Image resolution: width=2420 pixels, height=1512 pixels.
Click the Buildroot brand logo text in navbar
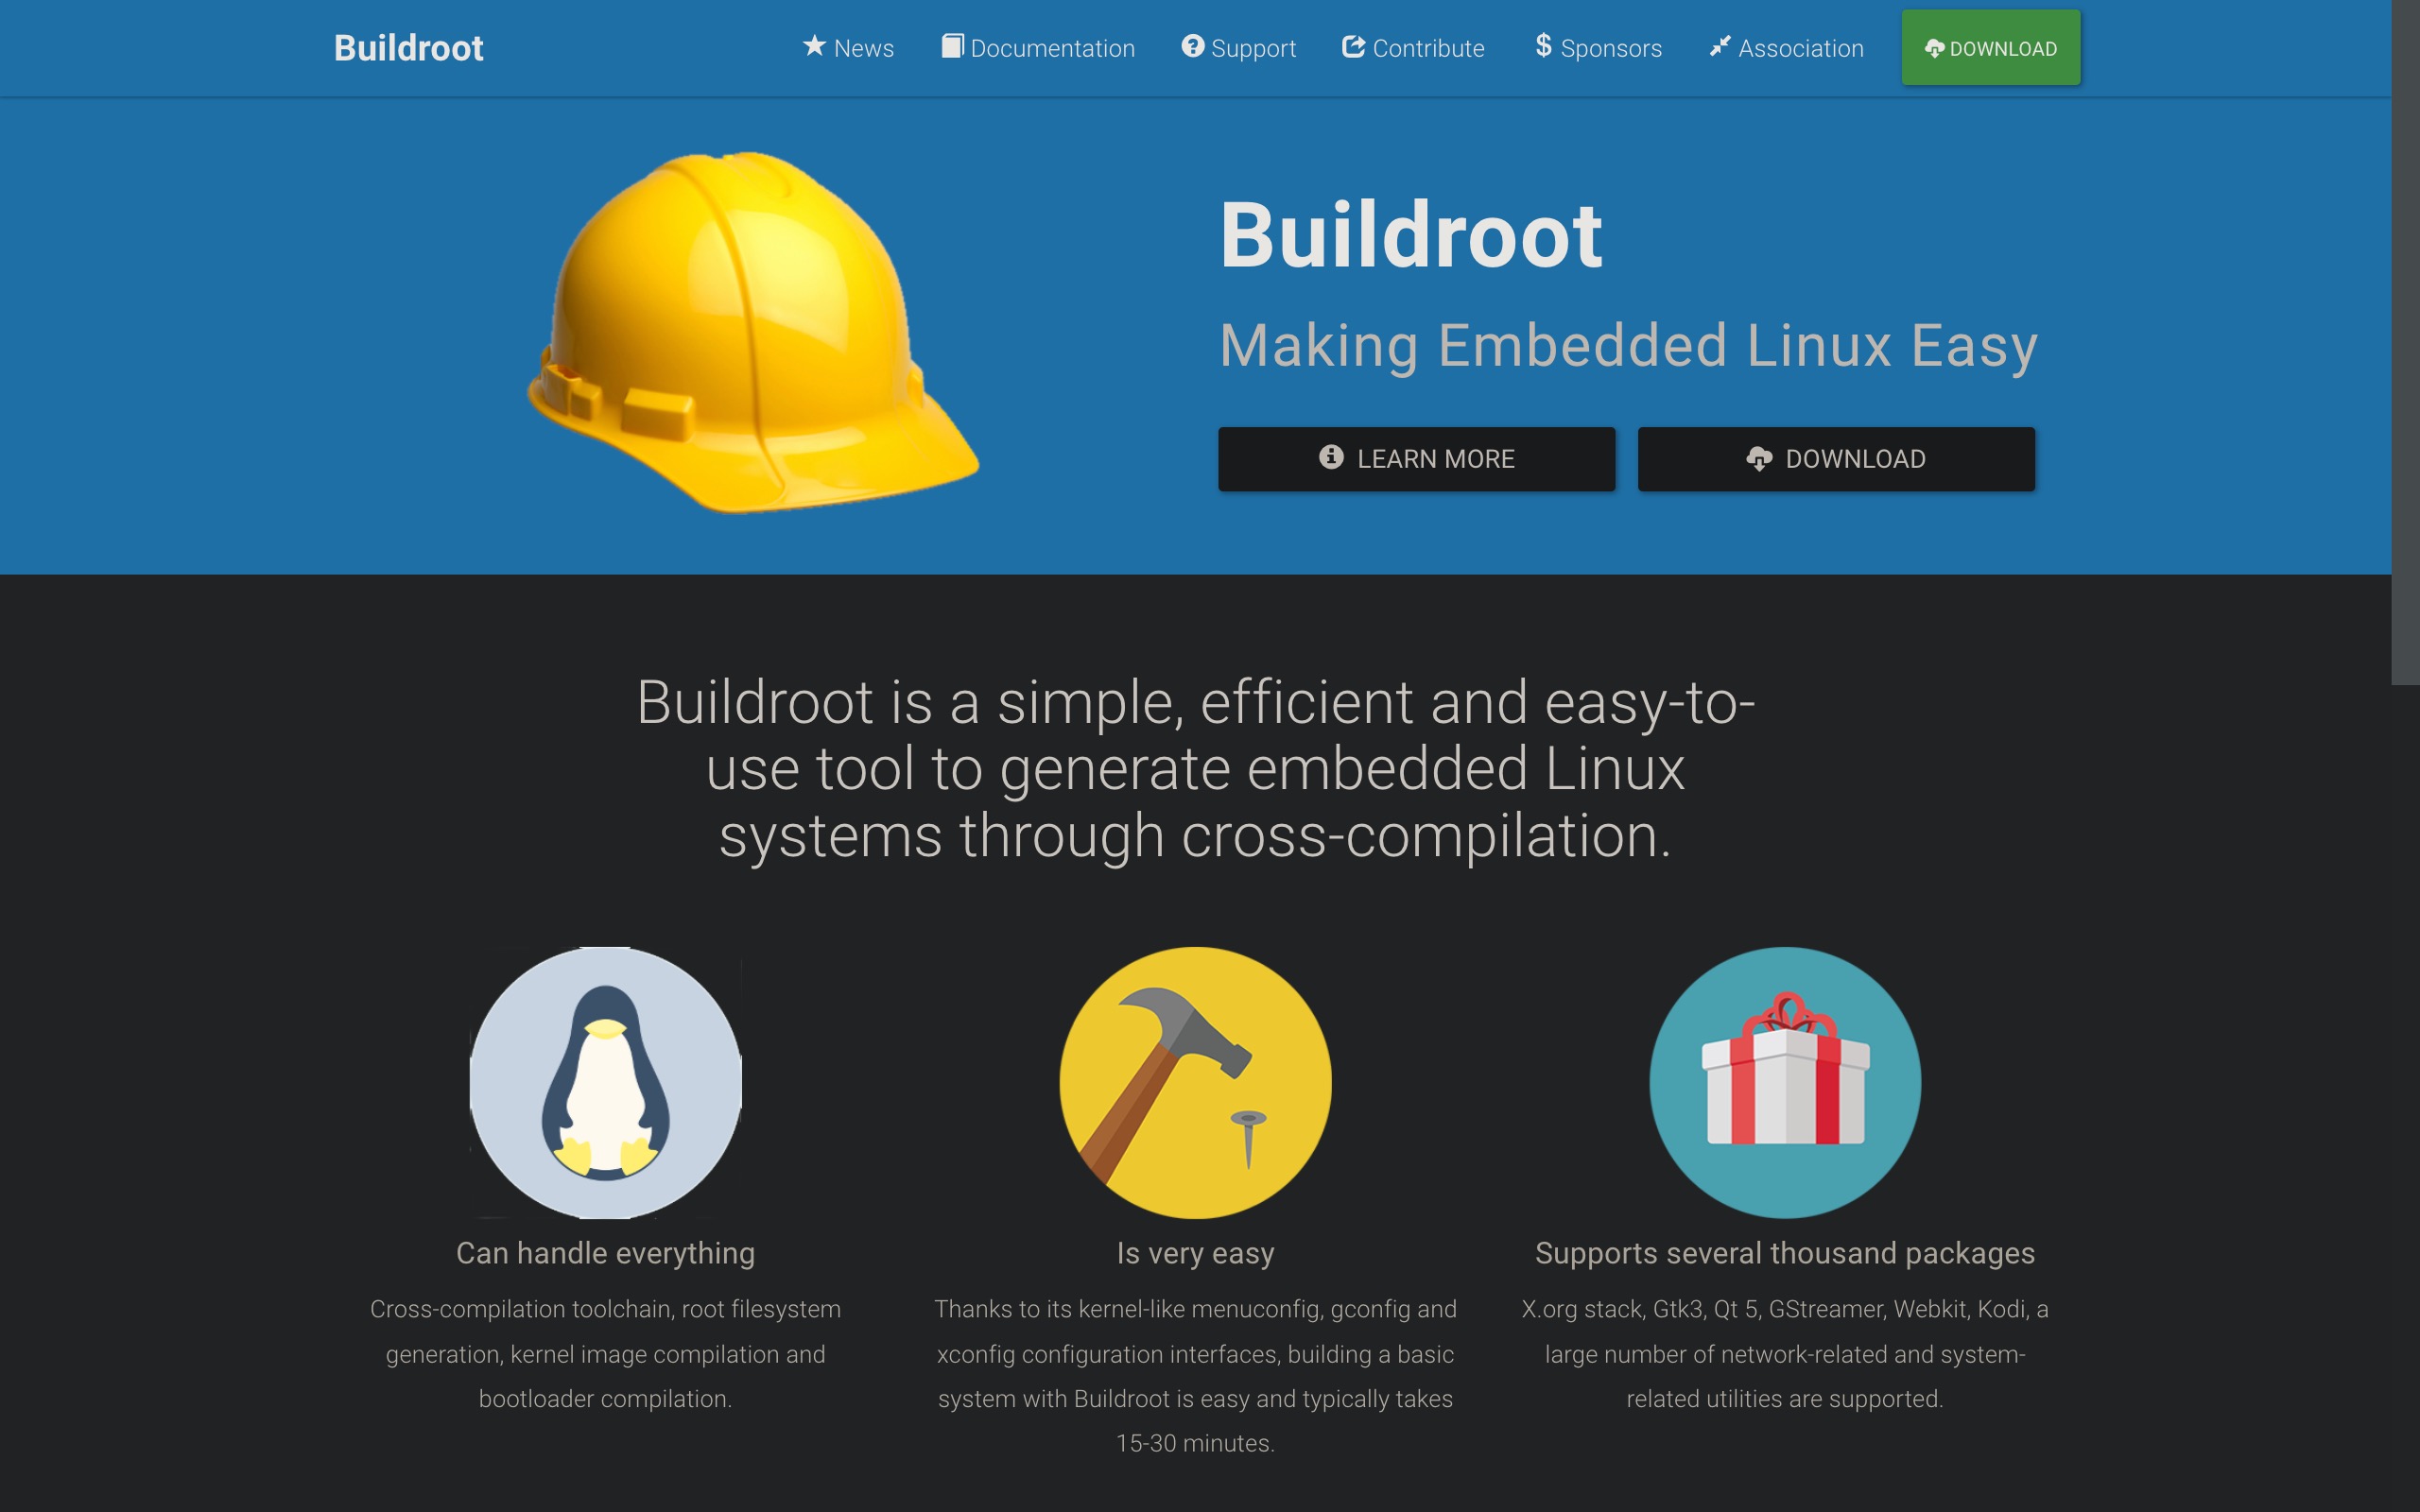(x=408, y=48)
